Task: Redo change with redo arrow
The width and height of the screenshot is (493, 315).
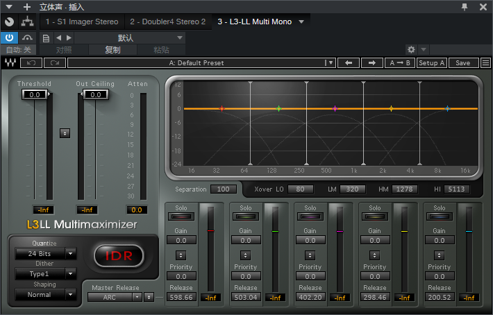Action: coord(55,63)
